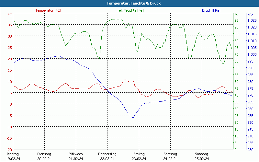Click the date "23.02.24"
The image size is (259, 162).
coord(139,159)
